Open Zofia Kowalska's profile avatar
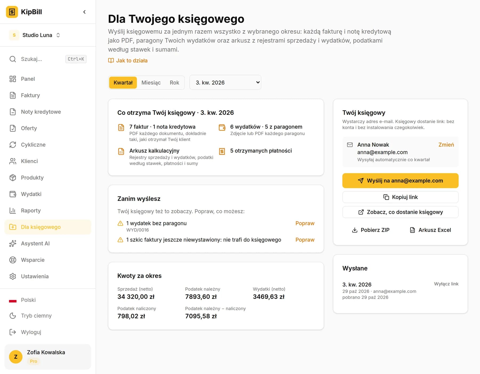The width and height of the screenshot is (480, 374). click(x=16, y=357)
